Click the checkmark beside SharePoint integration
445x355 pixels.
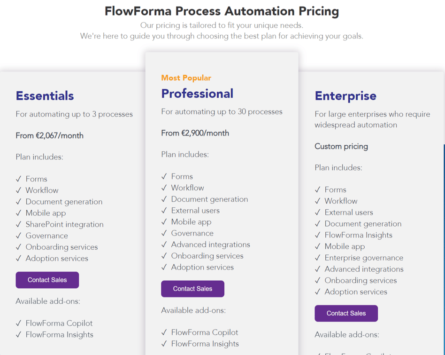point(18,224)
